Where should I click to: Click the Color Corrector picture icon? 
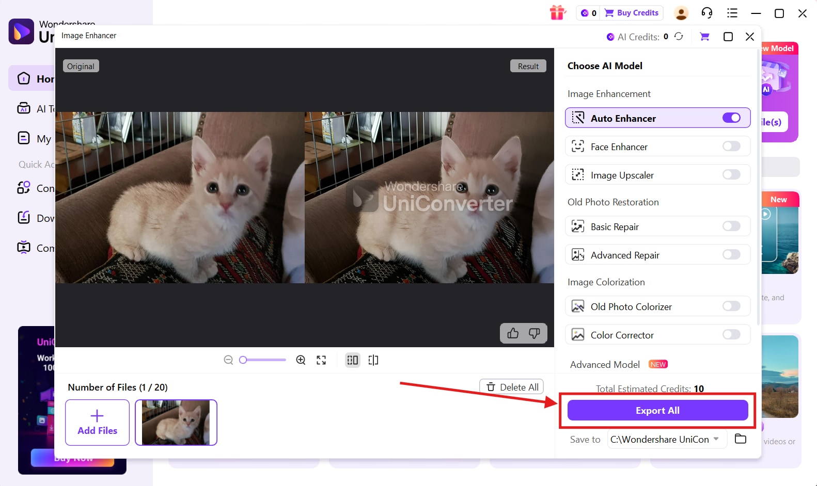(x=578, y=335)
